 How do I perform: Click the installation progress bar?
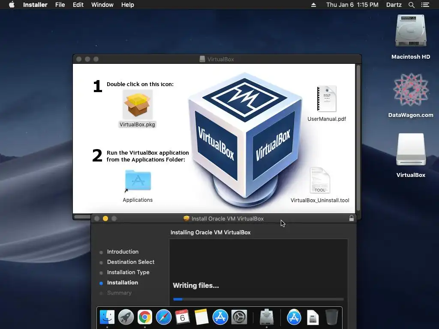[x=258, y=299]
